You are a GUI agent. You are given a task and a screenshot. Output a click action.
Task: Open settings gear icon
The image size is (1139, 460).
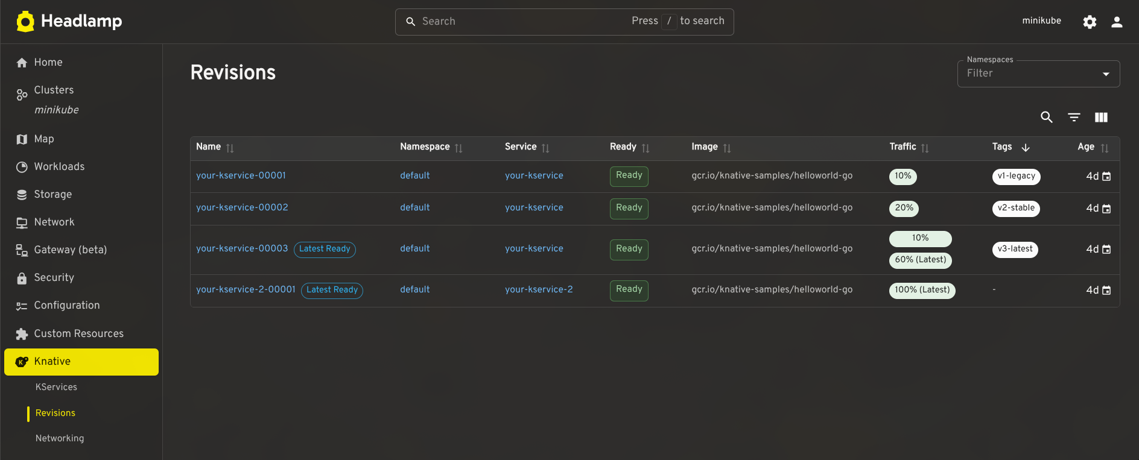(1090, 22)
